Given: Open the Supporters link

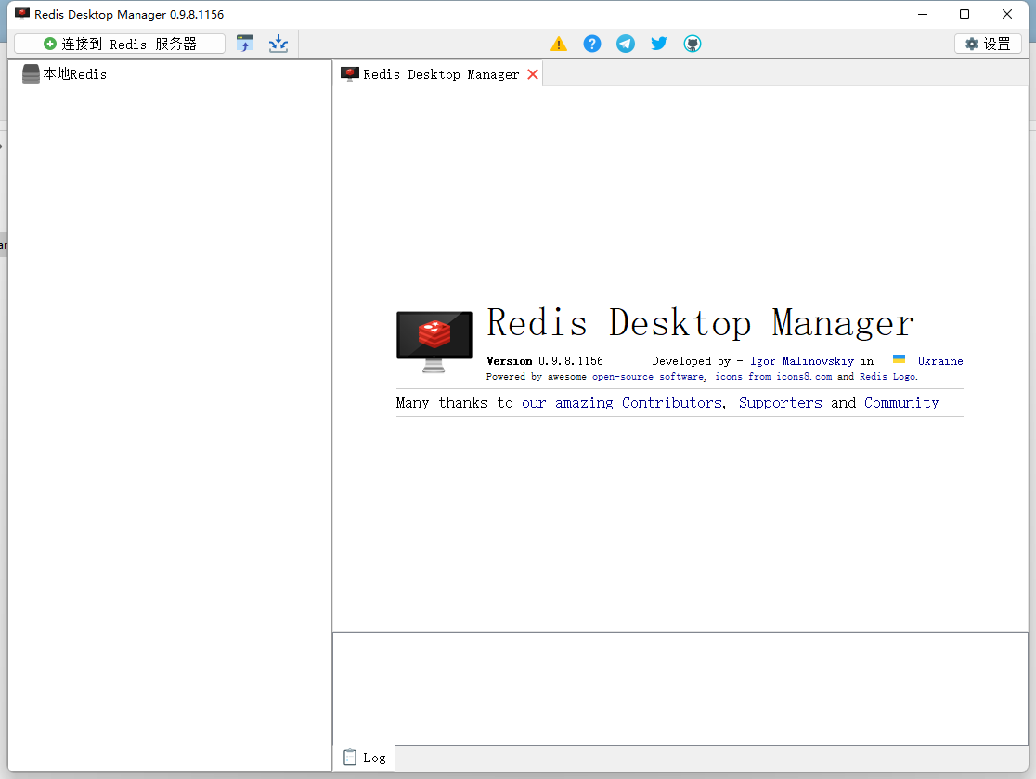Looking at the screenshot, I should (x=781, y=402).
